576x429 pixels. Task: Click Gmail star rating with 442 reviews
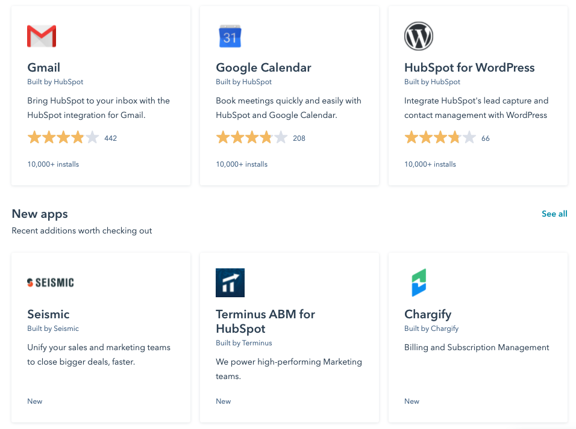[x=63, y=138]
